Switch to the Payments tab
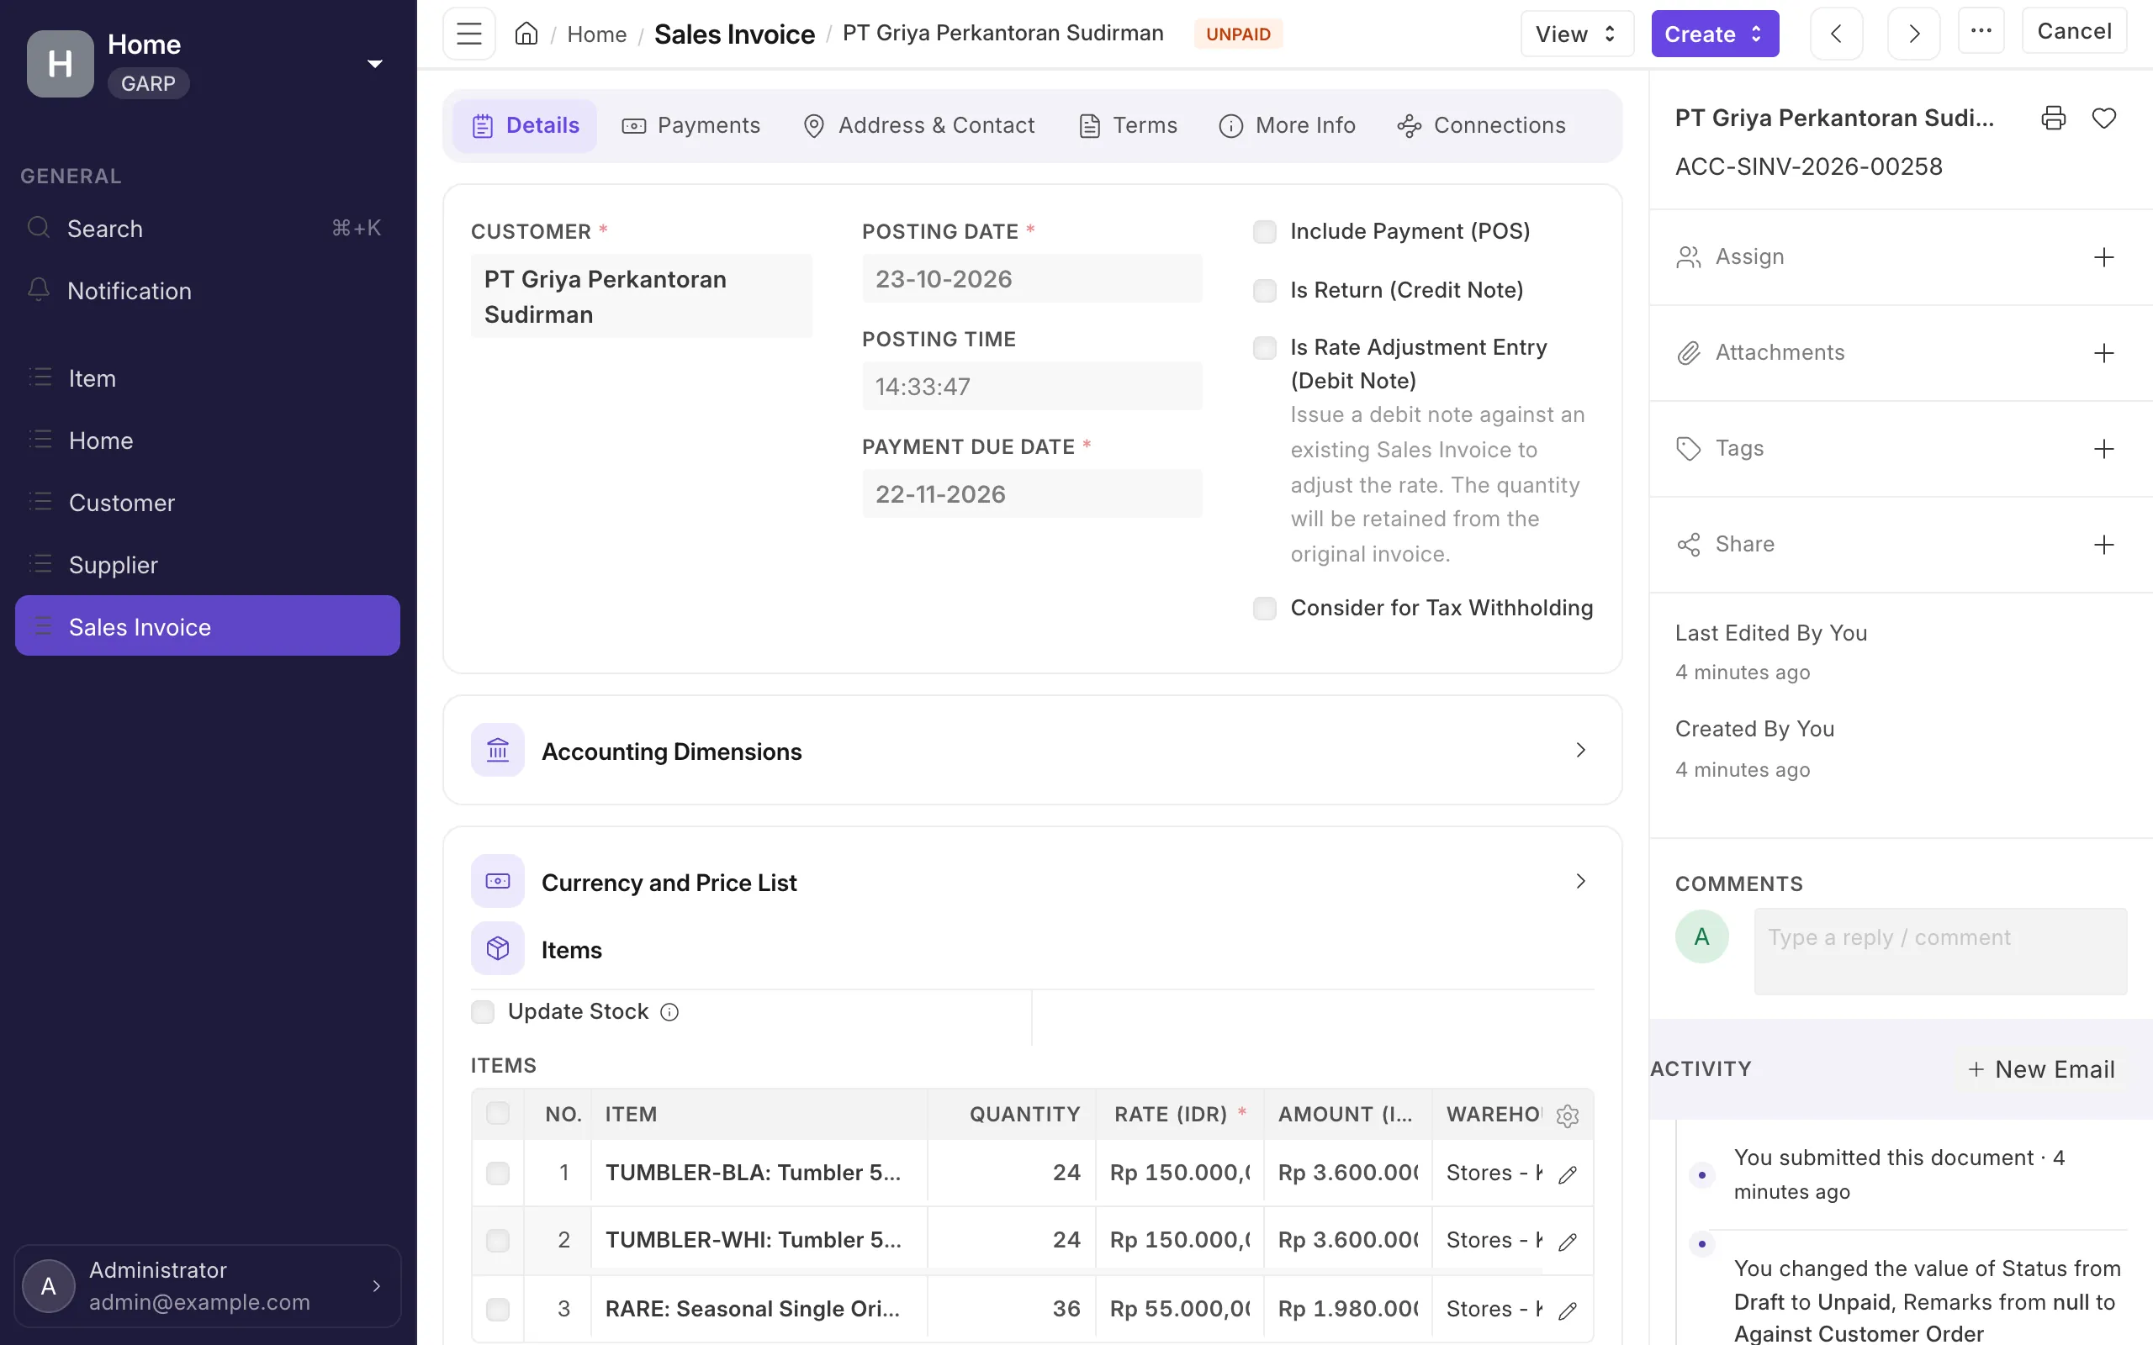 pos(691,125)
